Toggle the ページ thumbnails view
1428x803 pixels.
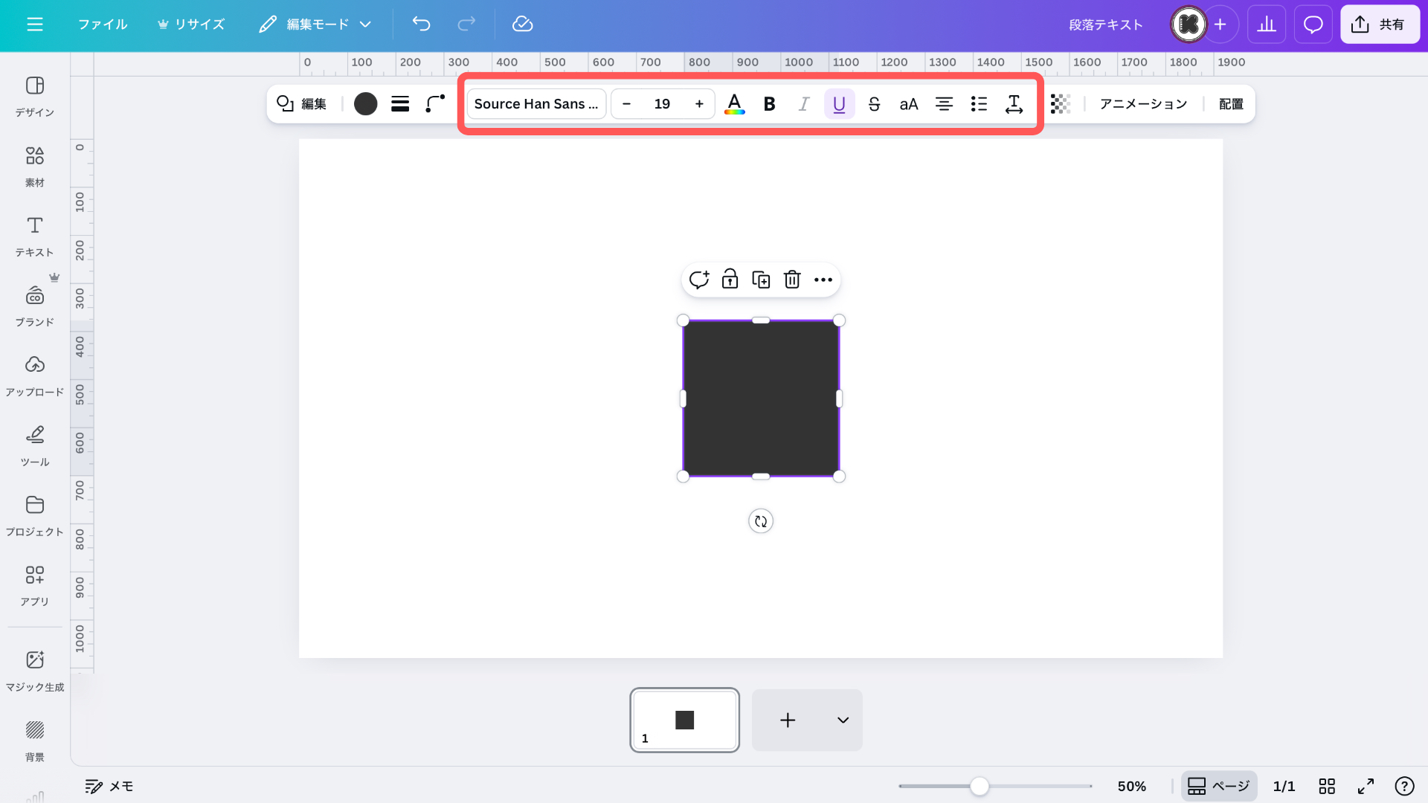click(x=1219, y=786)
